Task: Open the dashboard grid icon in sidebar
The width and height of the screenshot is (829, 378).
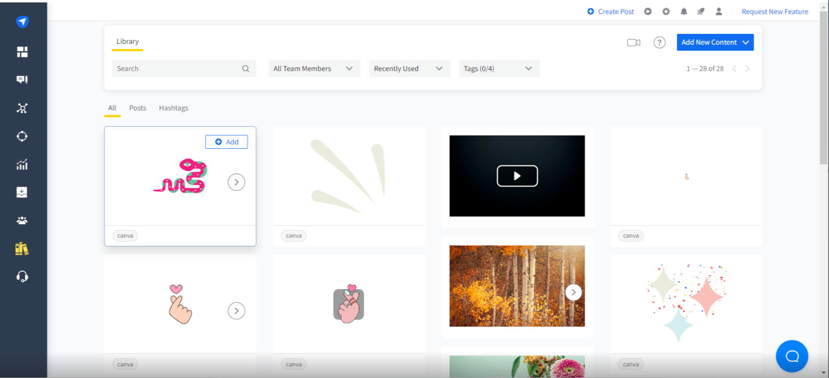Action: 22,52
